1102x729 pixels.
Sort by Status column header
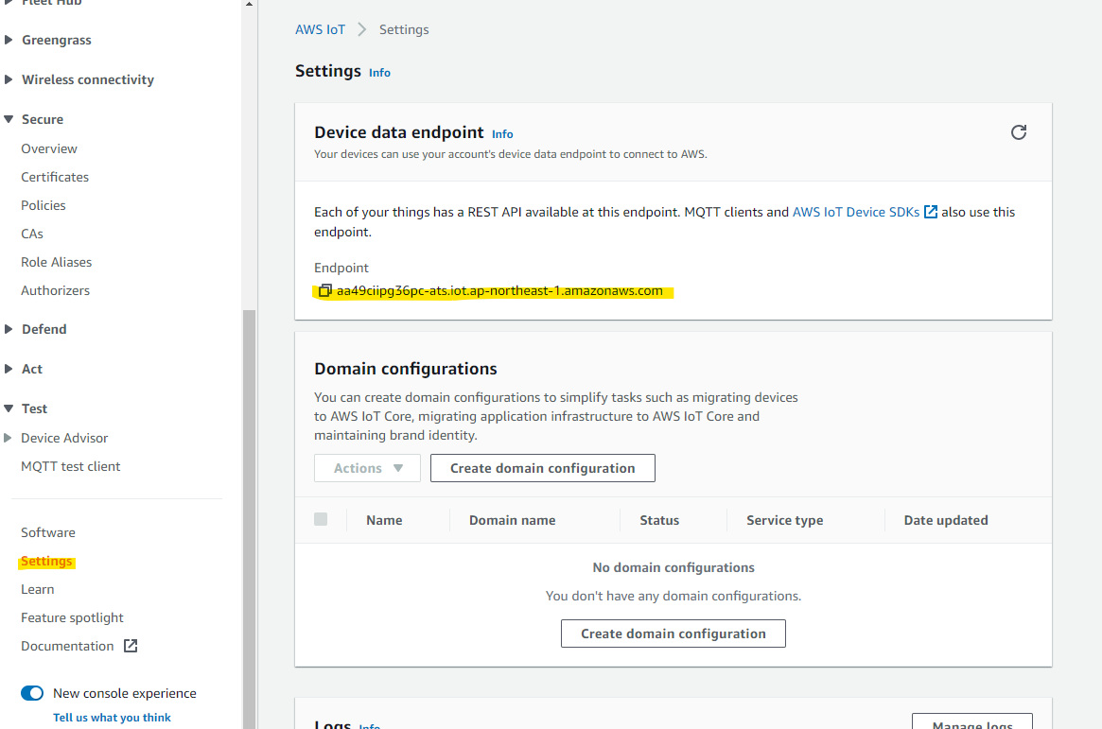[x=659, y=520]
